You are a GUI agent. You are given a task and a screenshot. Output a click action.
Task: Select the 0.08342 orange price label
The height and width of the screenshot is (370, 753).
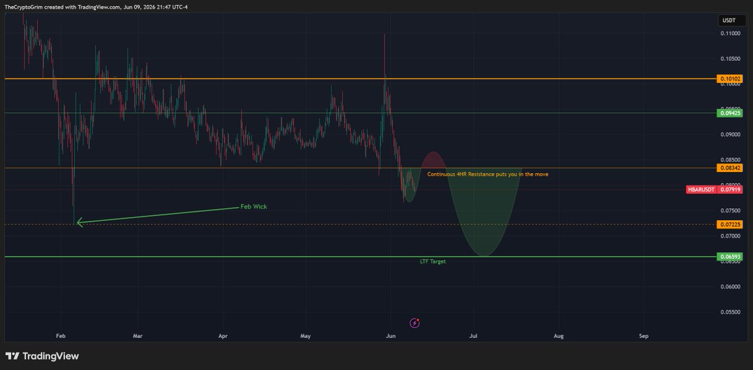pos(731,168)
